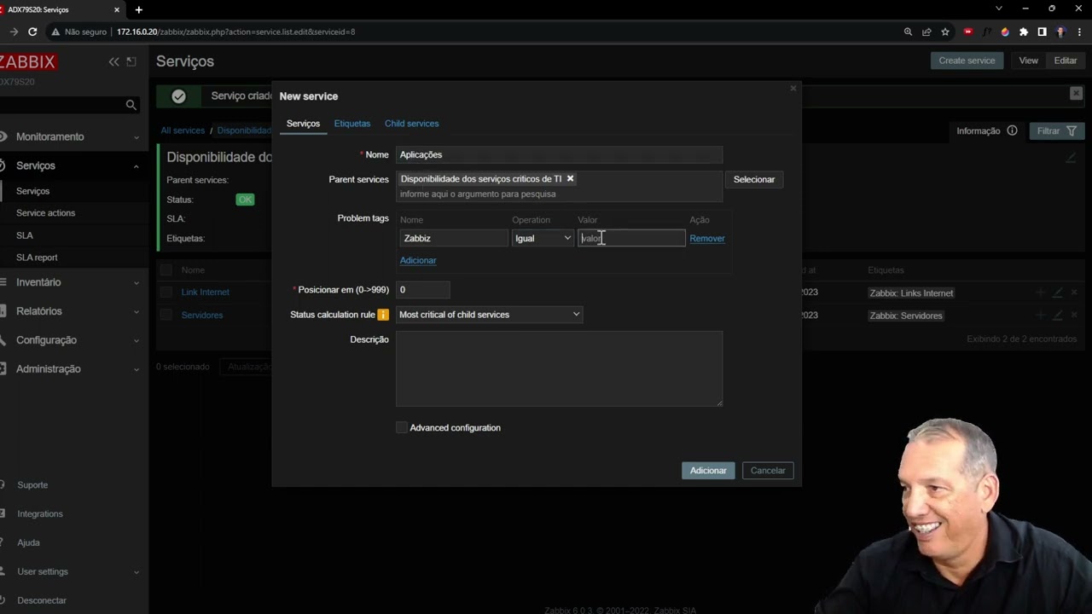Dismiss the green success message with its X
The height and width of the screenshot is (614, 1092).
[1076, 93]
